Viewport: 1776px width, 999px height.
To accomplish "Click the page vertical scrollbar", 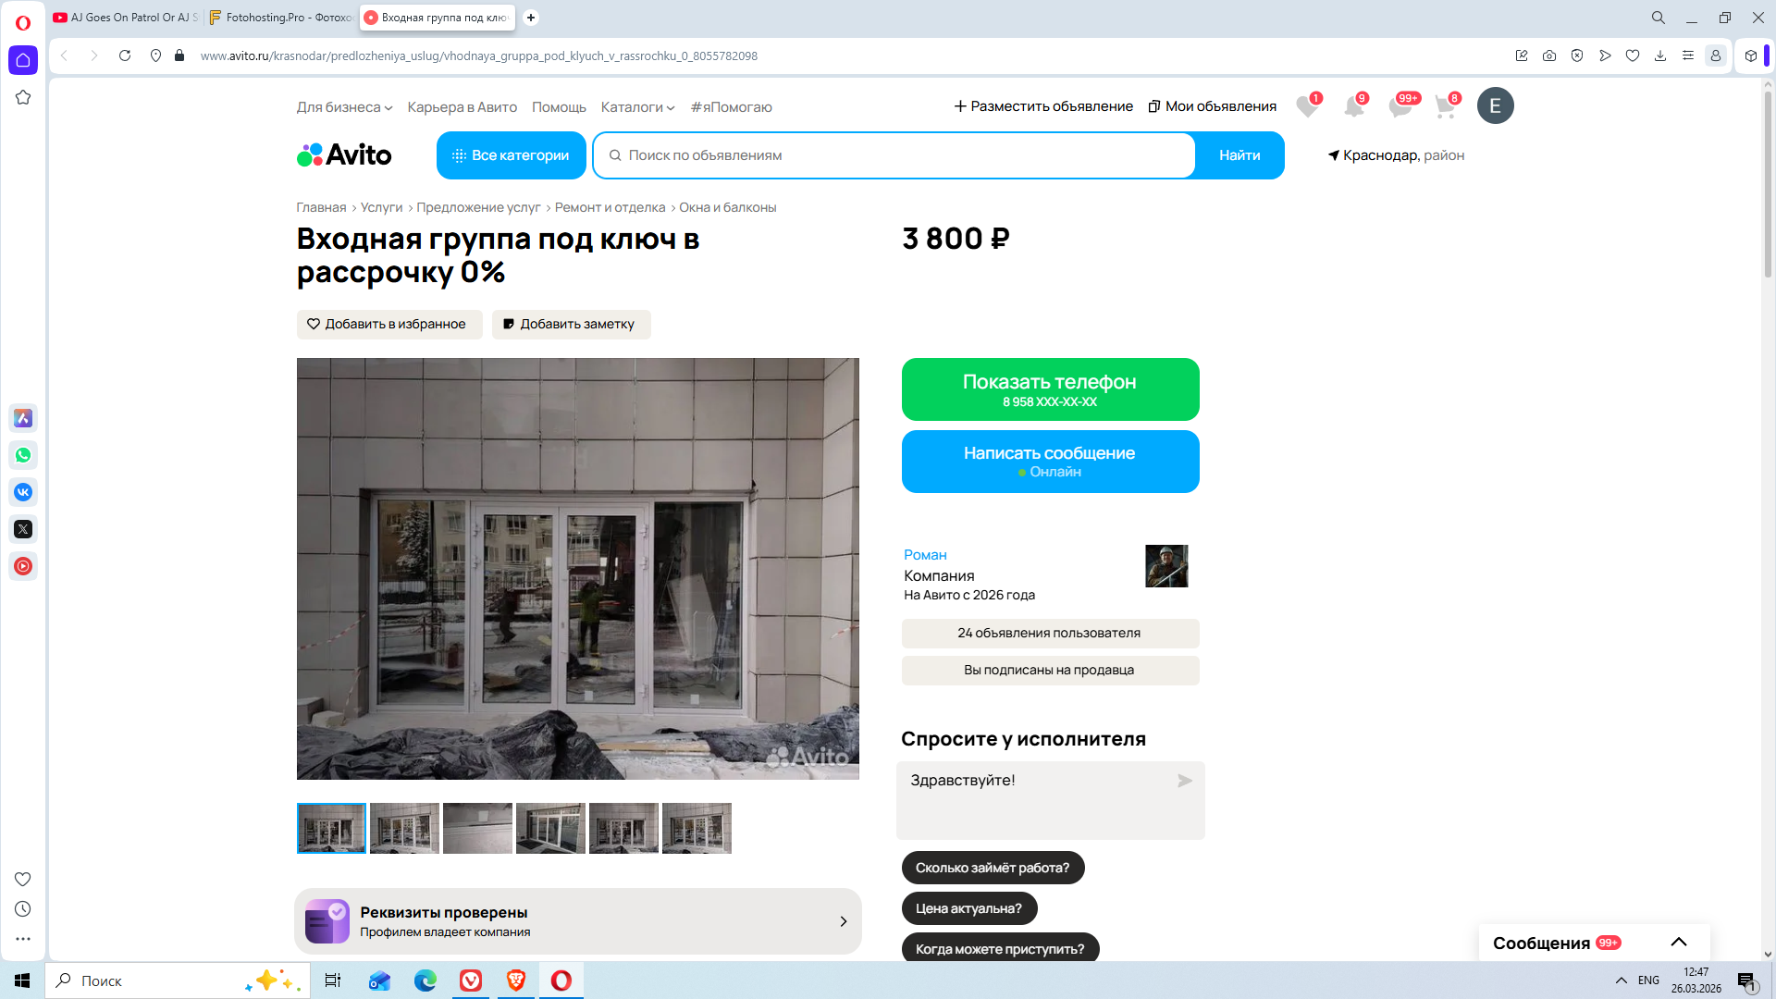I will tap(1768, 185).
